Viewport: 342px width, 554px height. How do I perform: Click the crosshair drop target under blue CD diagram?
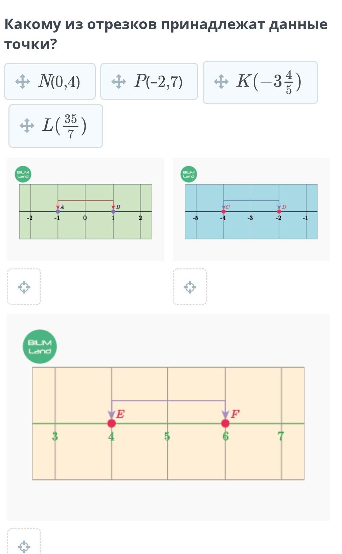point(190,287)
